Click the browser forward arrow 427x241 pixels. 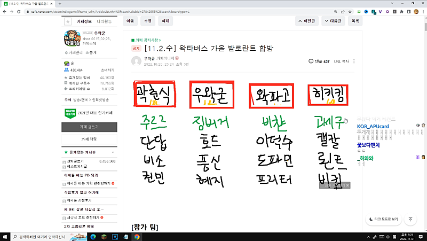[x=11, y=12]
